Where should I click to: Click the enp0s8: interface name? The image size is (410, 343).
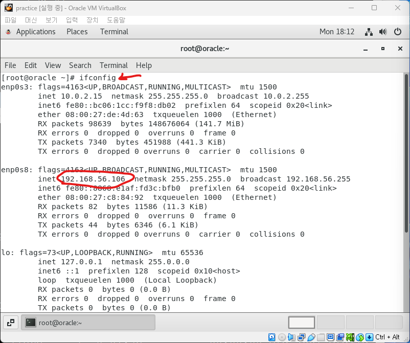pyautogui.click(x=17, y=170)
